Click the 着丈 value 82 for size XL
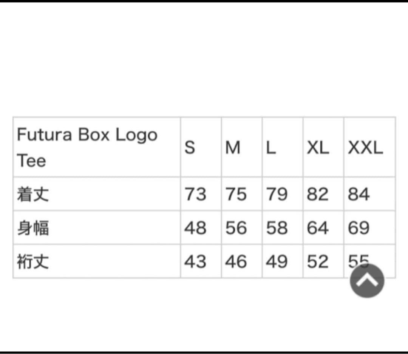 pyautogui.click(x=318, y=195)
